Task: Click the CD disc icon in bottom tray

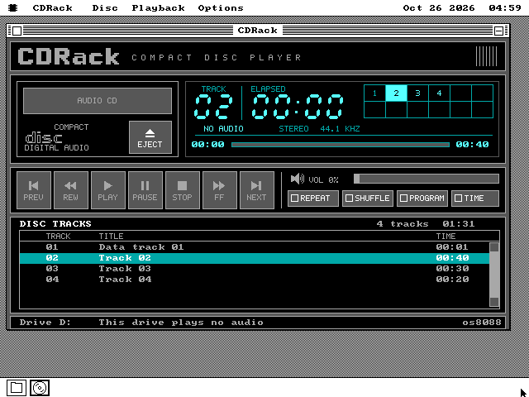Action: coord(40,388)
